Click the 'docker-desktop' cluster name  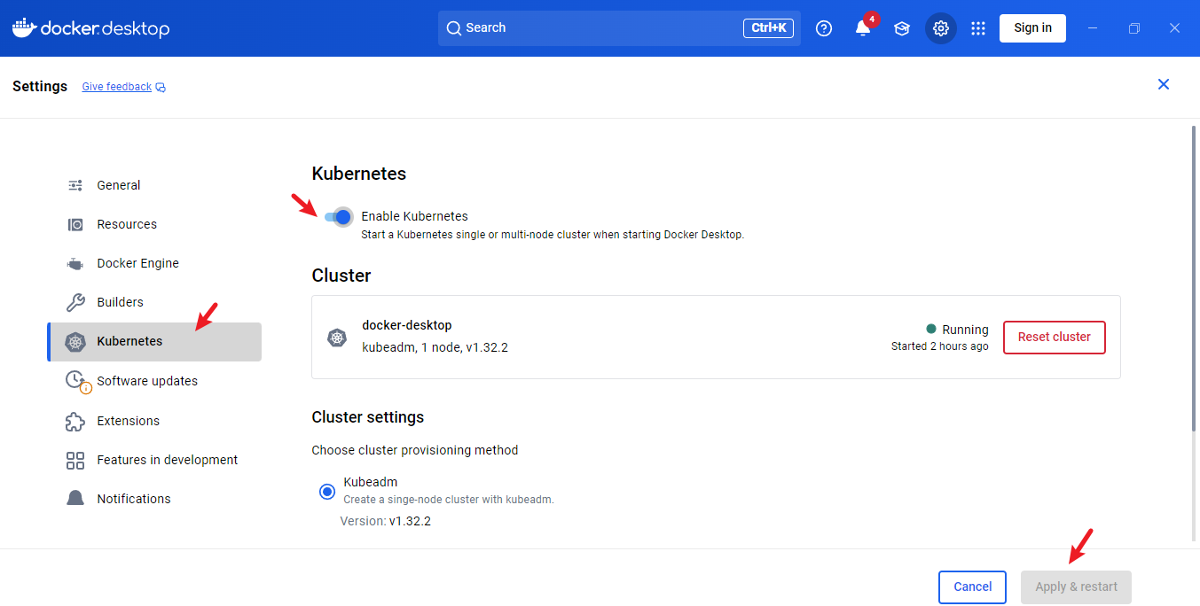coord(407,325)
